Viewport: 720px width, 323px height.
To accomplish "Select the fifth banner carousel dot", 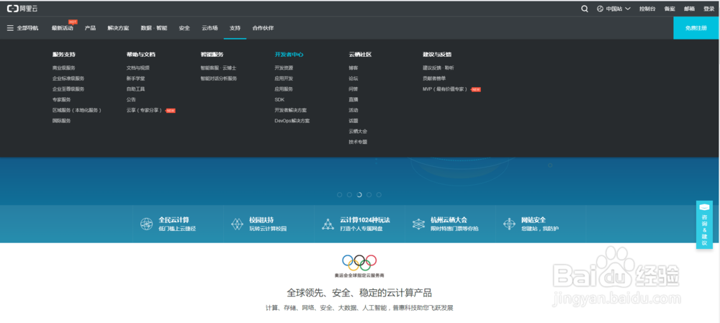I will pyautogui.click(x=379, y=195).
